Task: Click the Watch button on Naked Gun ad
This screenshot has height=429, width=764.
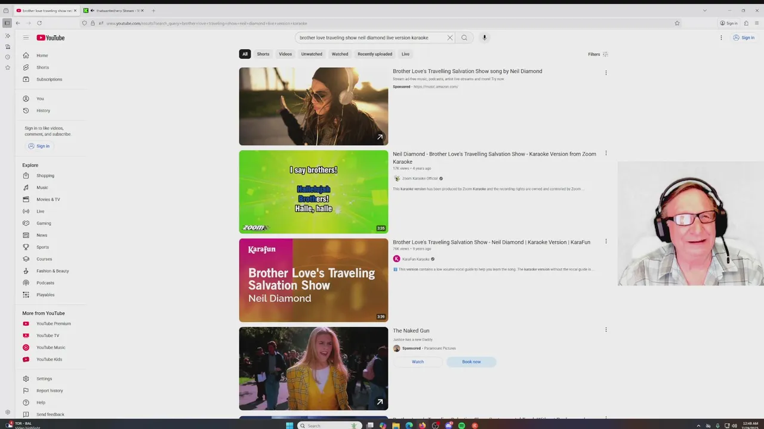Action: (x=418, y=362)
